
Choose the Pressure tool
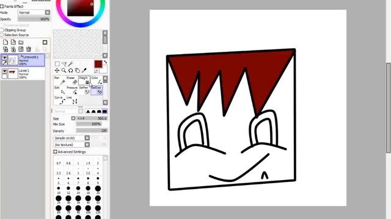point(72,91)
